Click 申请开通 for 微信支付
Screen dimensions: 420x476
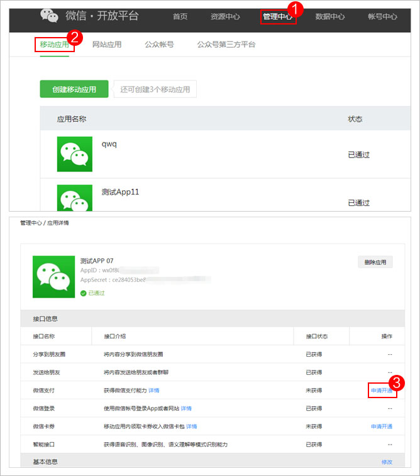point(382,391)
